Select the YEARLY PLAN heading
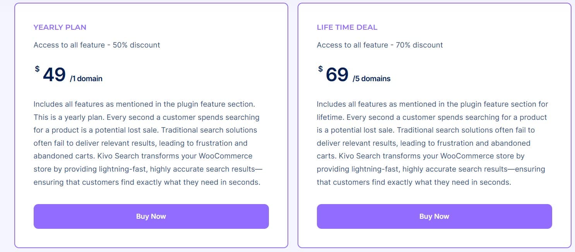The image size is (575, 252). click(60, 27)
